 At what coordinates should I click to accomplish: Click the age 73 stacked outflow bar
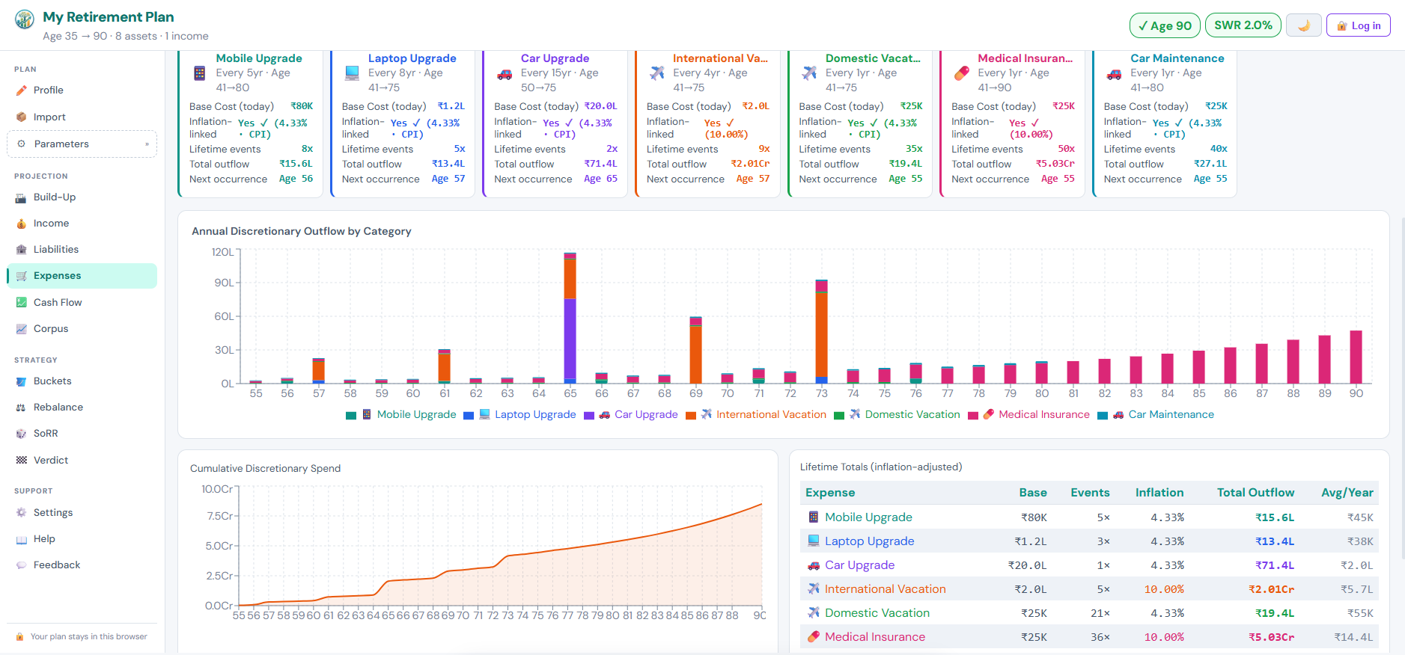point(822,332)
